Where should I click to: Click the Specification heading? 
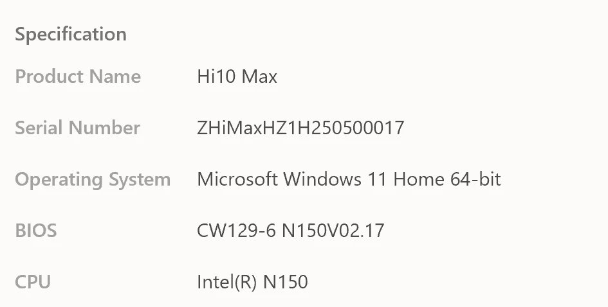point(71,34)
